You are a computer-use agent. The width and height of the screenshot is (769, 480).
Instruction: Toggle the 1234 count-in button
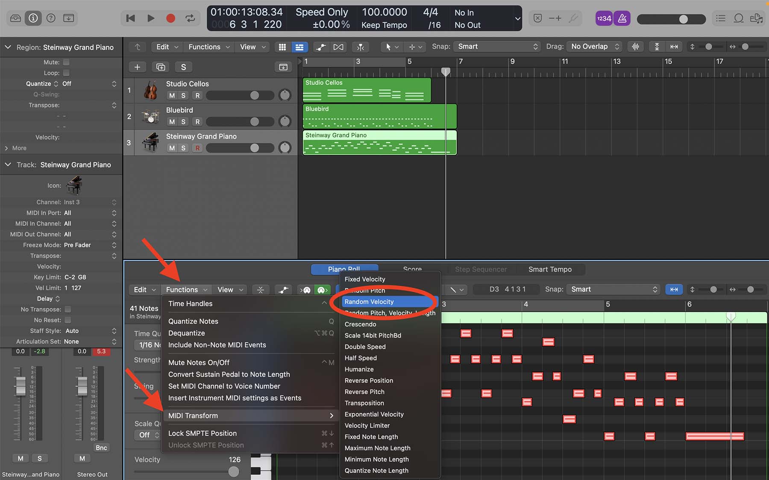pos(604,18)
